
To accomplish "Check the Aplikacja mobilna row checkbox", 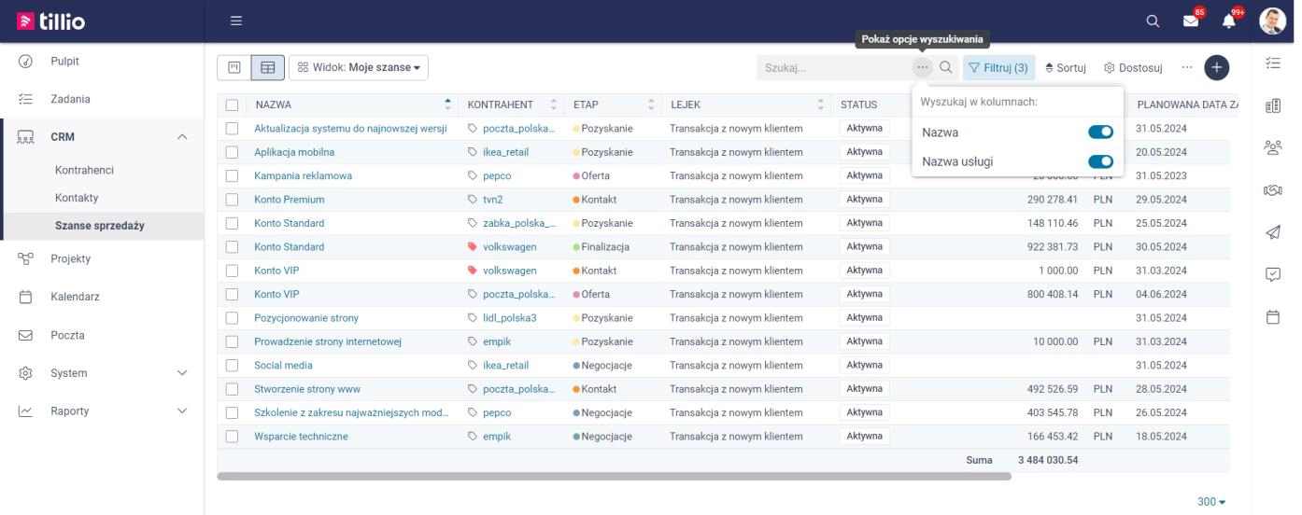I will point(233,152).
